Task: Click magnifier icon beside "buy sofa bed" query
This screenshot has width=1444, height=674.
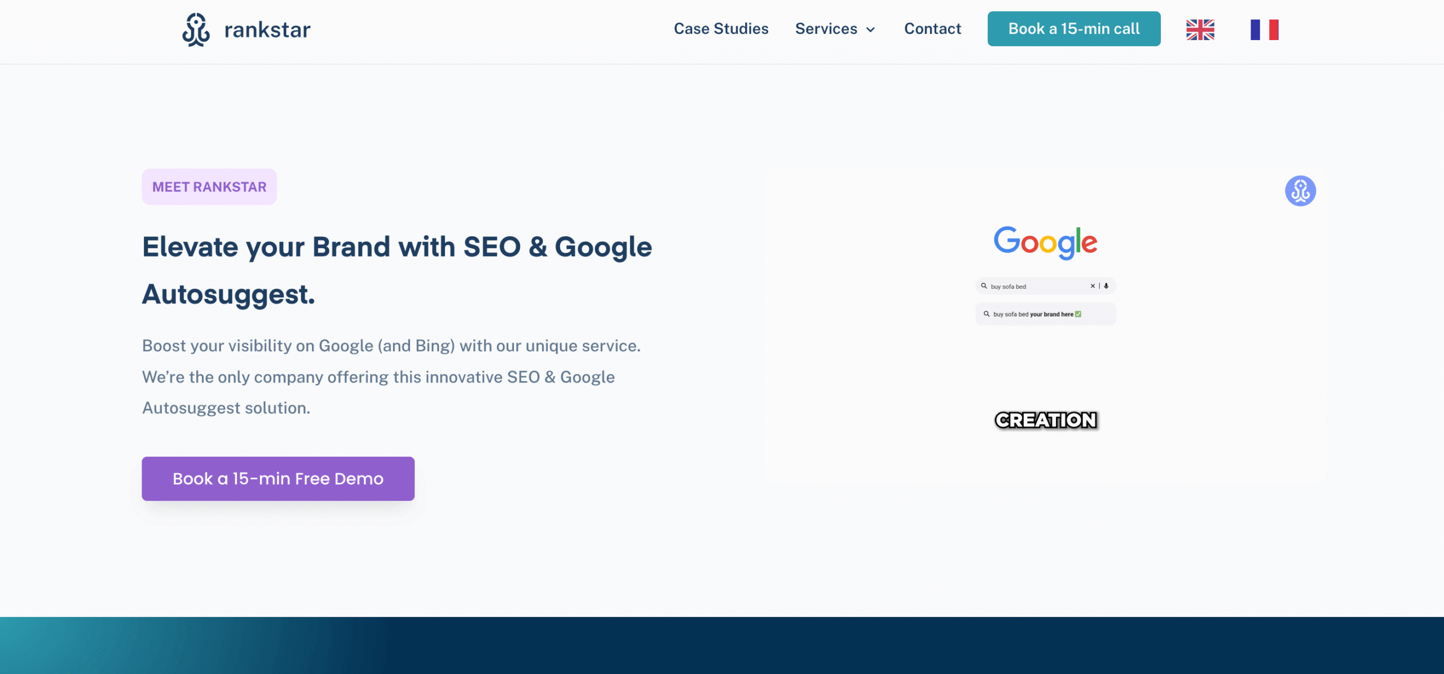Action: click(984, 286)
